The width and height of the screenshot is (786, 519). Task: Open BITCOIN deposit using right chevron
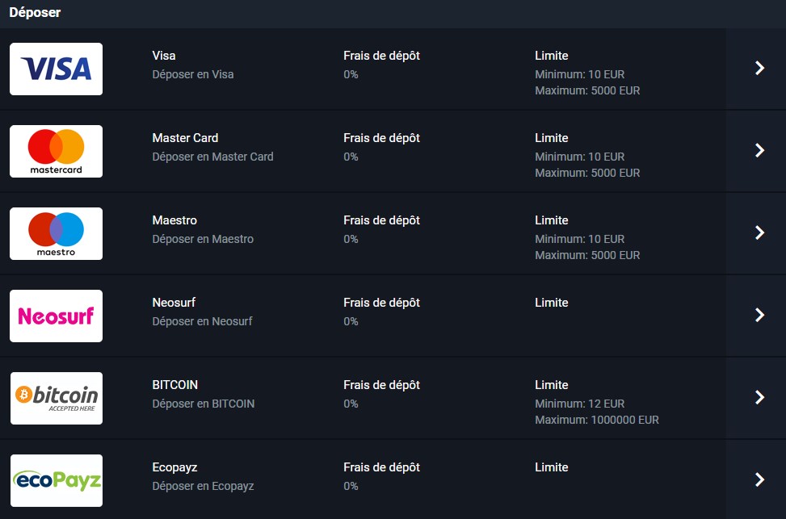pyautogui.click(x=759, y=398)
